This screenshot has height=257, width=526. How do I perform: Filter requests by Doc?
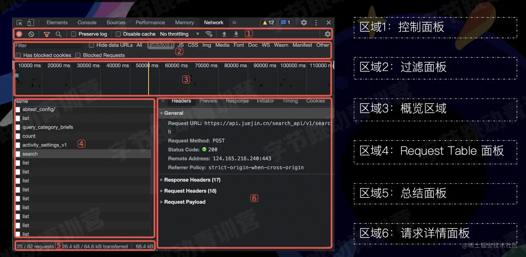(253, 45)
